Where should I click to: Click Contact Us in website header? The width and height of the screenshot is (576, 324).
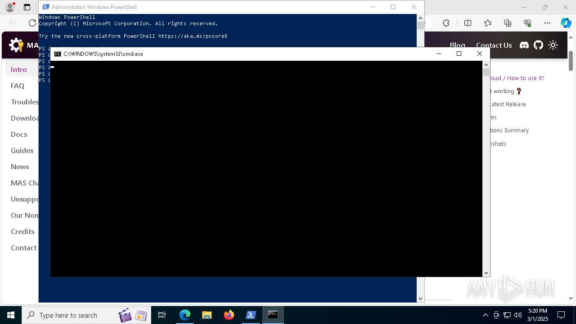tap(494, 45)
